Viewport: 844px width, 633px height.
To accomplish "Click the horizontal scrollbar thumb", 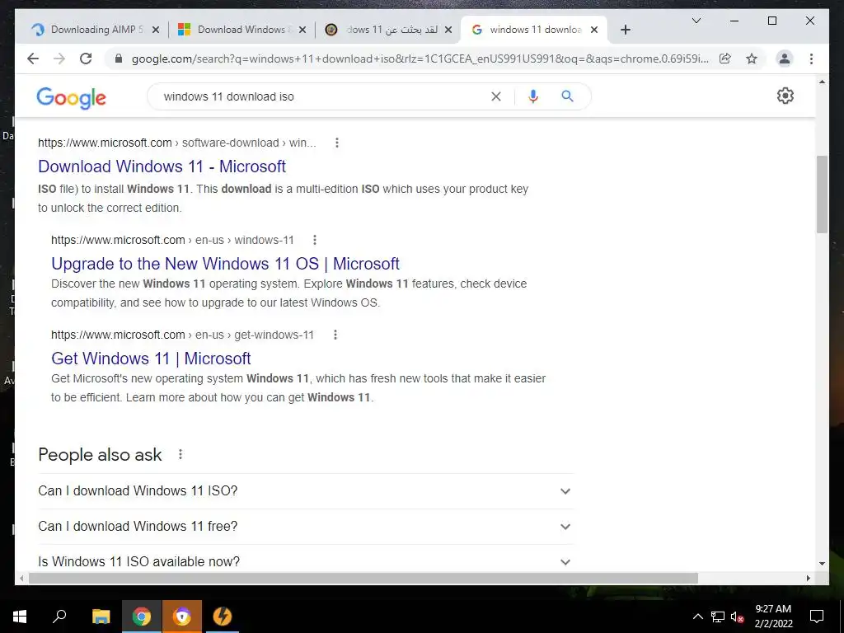I will [363, 578].
